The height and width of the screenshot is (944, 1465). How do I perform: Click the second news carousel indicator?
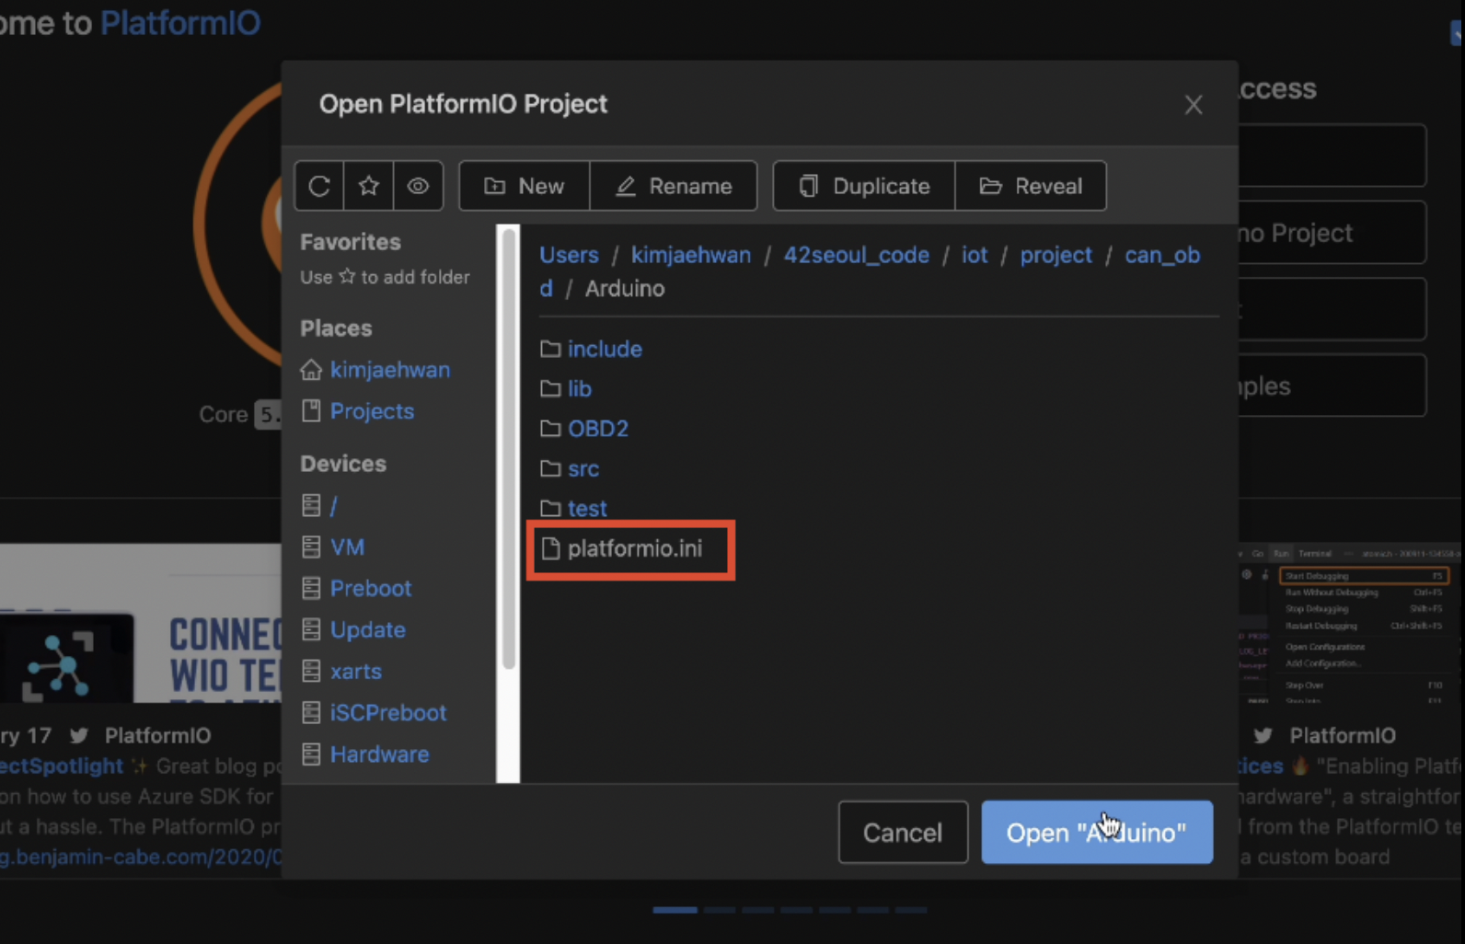720,910
